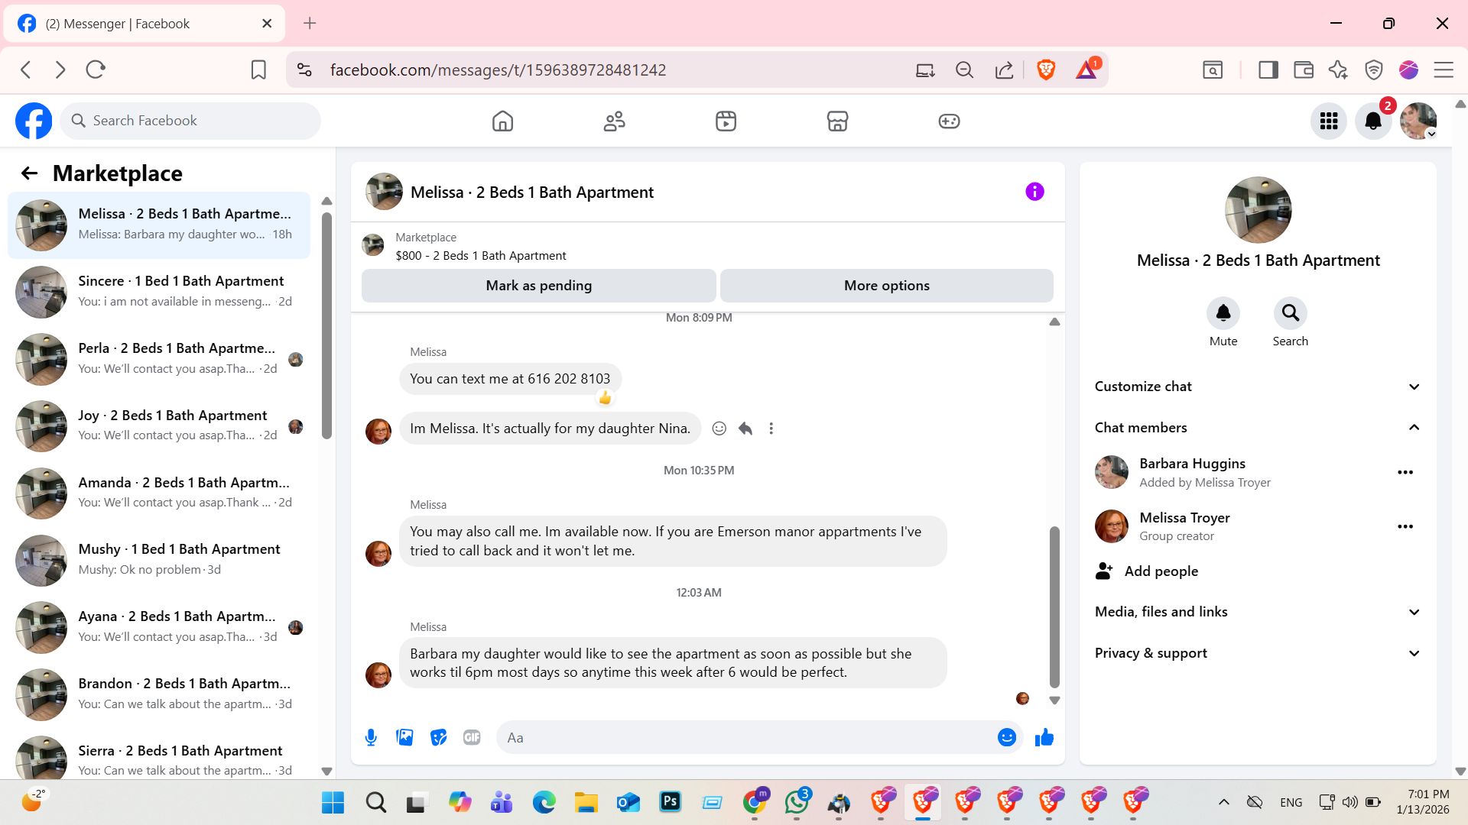The width and height of the screenshot is (1468, 825).
Task: Attach a photo using the image icon
Action: coord(404,737)
